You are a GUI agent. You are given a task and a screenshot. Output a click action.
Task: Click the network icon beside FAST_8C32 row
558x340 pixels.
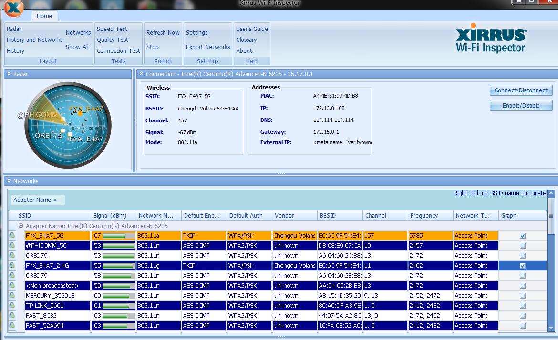[x=12, y=316]
